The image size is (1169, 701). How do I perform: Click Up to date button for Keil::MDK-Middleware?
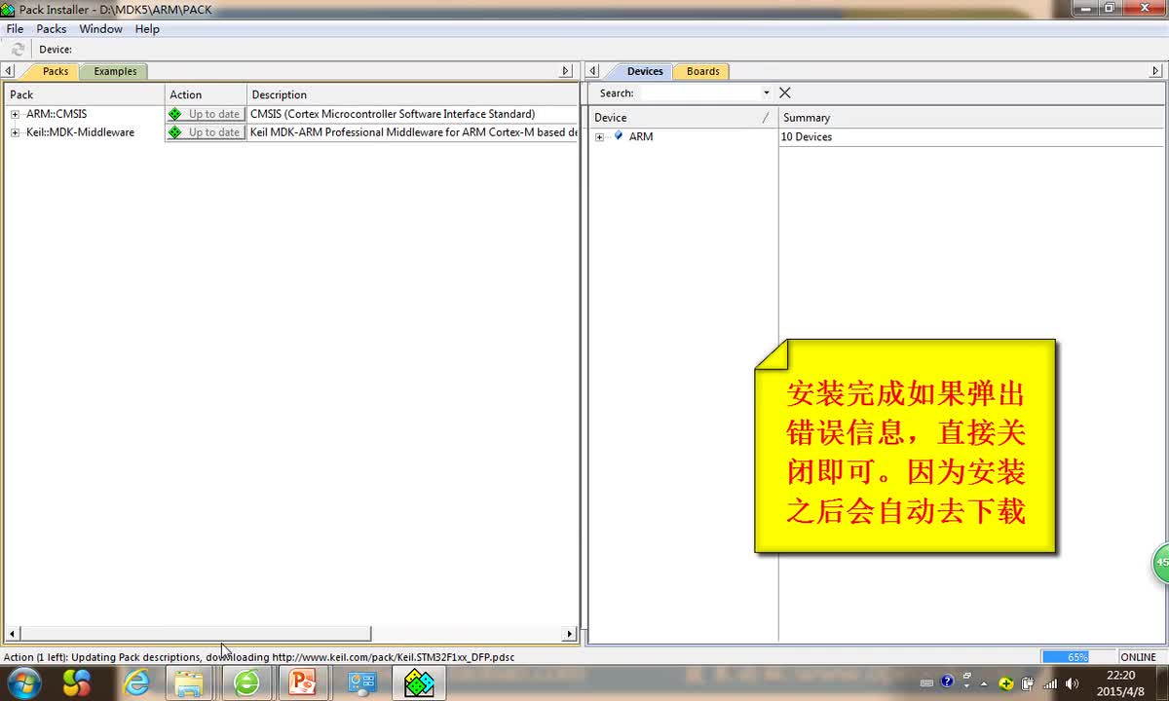pos(206,132)
